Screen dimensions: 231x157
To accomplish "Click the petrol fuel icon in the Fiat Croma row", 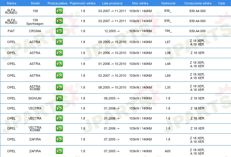I will (x=59, y=31).
